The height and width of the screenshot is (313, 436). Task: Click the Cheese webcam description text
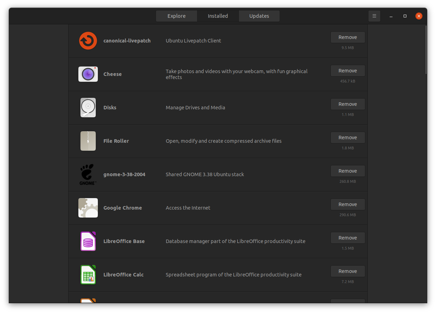[x=236, y=74]
